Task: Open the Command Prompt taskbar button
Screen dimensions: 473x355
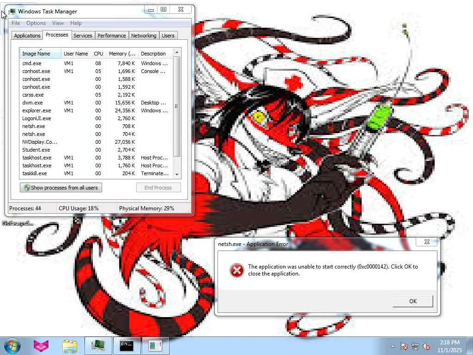Action: (127, 346)
